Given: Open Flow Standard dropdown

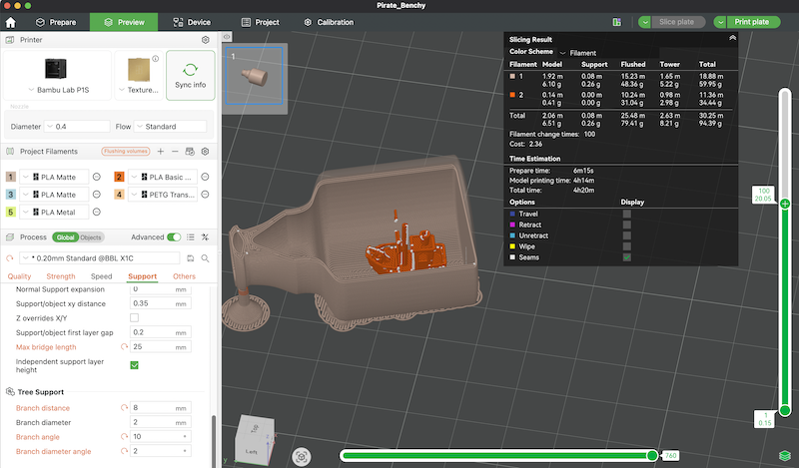Looking at the screenshot, I should click(170, 127).
